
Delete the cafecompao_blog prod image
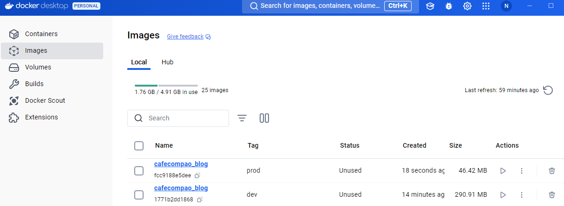tap(552, 171)
